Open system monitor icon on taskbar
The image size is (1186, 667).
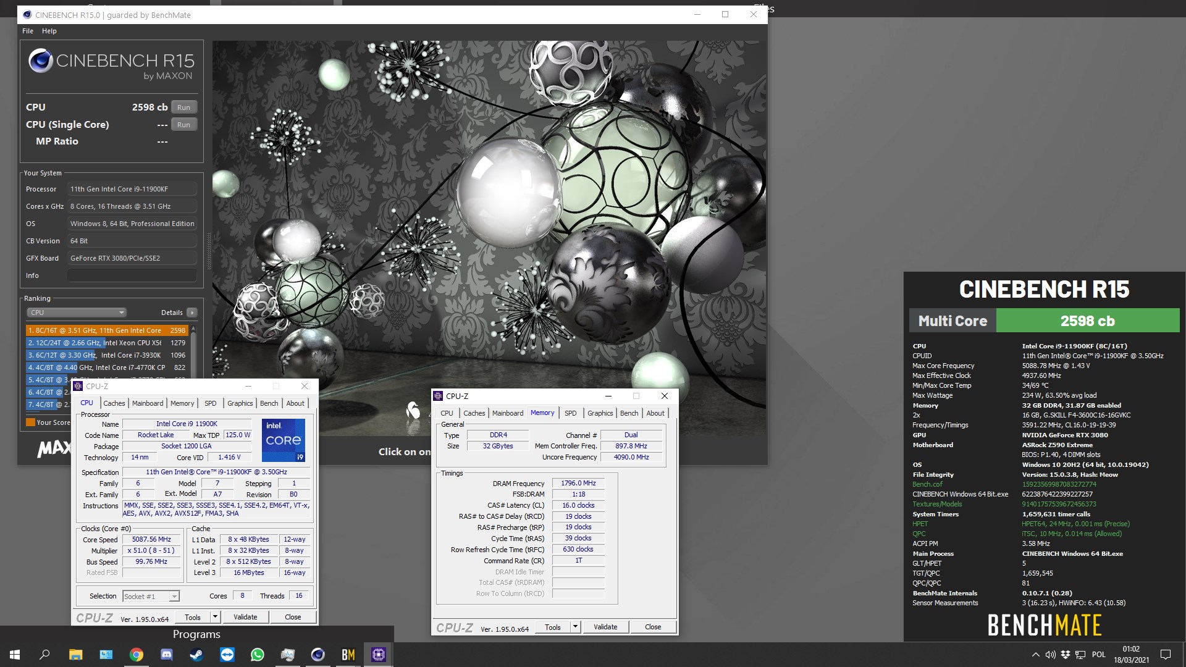click(x=288, y=655)
